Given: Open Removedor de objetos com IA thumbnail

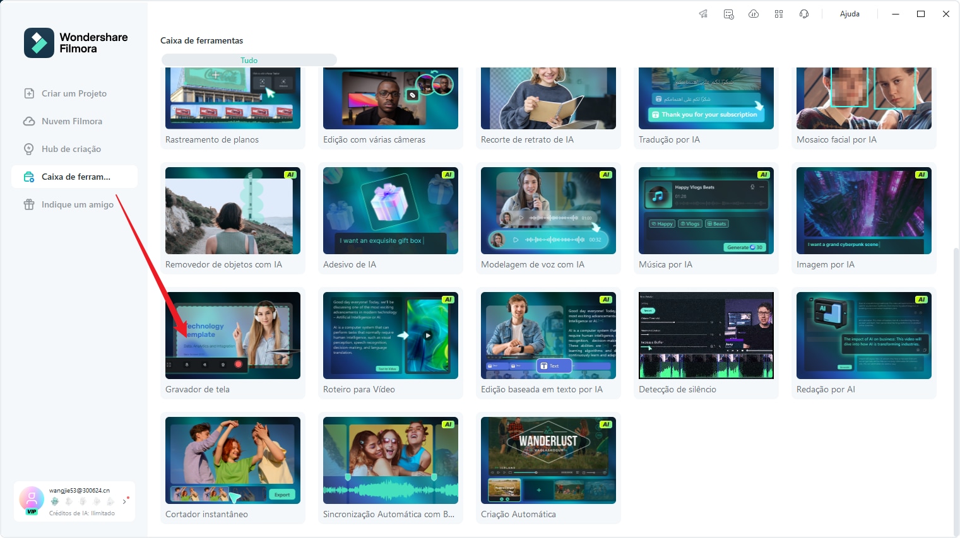Looking at the screenshot, I should [x=233, y=211].
